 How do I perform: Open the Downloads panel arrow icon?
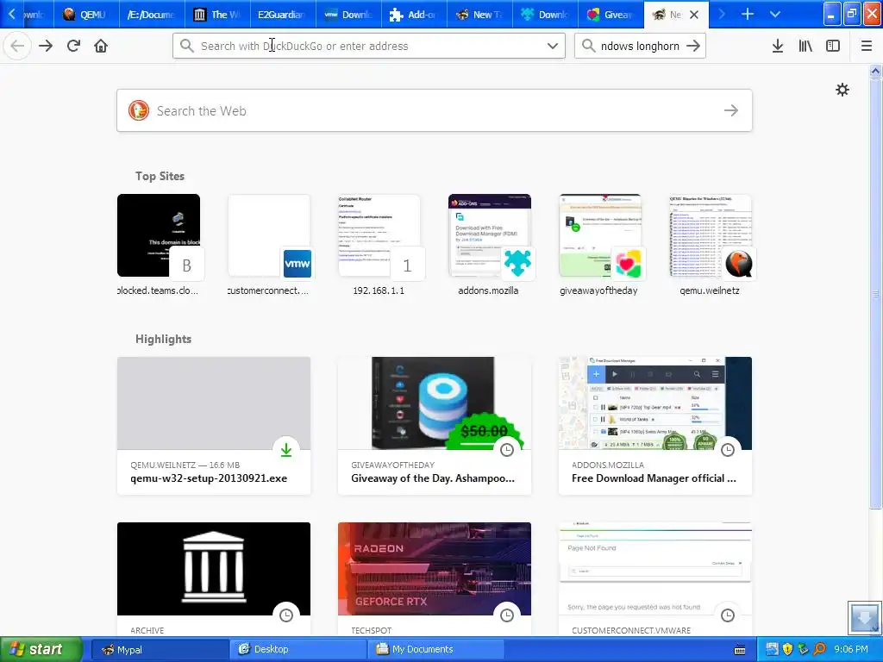point(778,46)
